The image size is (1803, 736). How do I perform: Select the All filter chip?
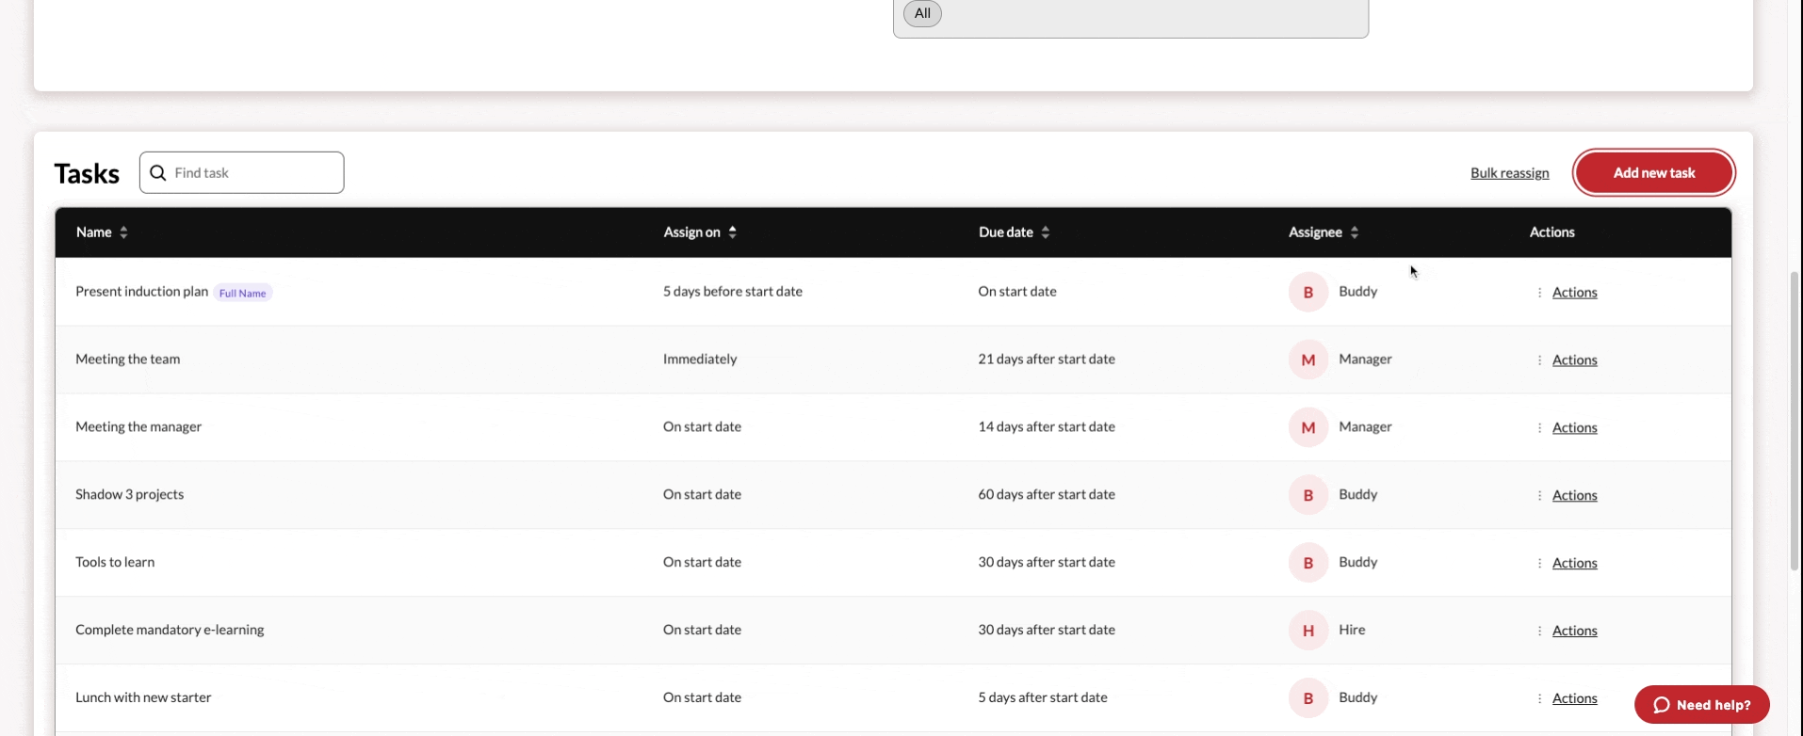922,13
